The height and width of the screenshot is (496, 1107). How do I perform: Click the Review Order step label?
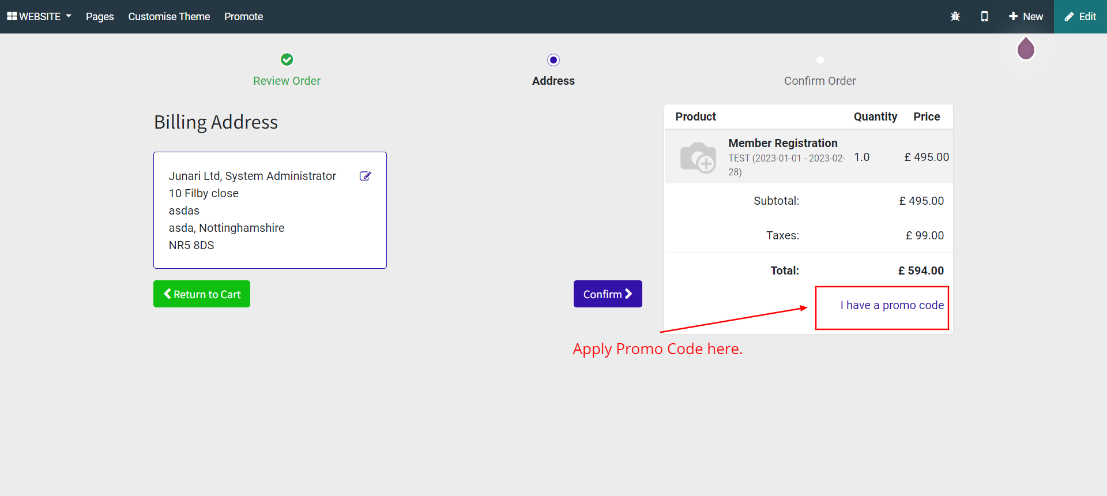tap(287, 81)
